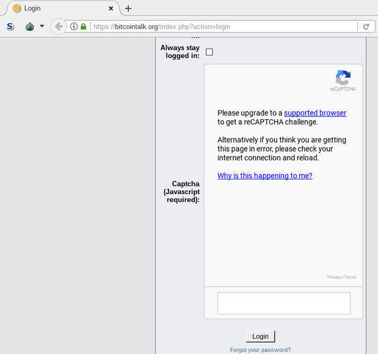Open a new tab with plus button

point(128,9)
